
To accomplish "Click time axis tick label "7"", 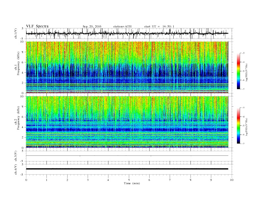I will (170, 180).
